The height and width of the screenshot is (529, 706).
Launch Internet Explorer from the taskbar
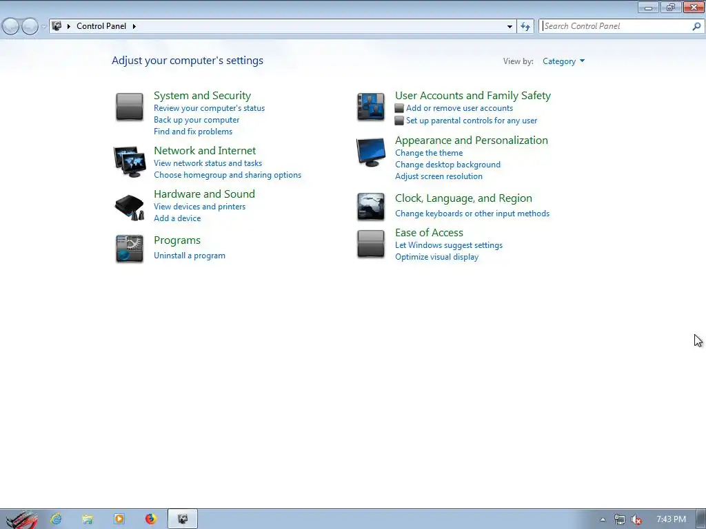[x=57, y=519]
